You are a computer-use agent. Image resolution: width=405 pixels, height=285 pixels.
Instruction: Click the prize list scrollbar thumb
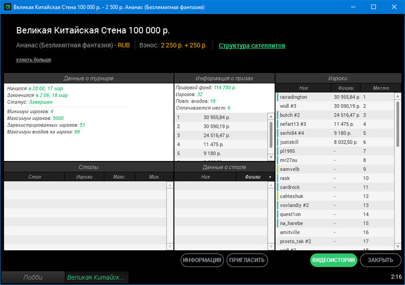[x=271, y=134]
